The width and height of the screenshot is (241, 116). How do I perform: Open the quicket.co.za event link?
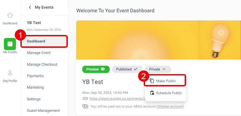pos(117,99)
